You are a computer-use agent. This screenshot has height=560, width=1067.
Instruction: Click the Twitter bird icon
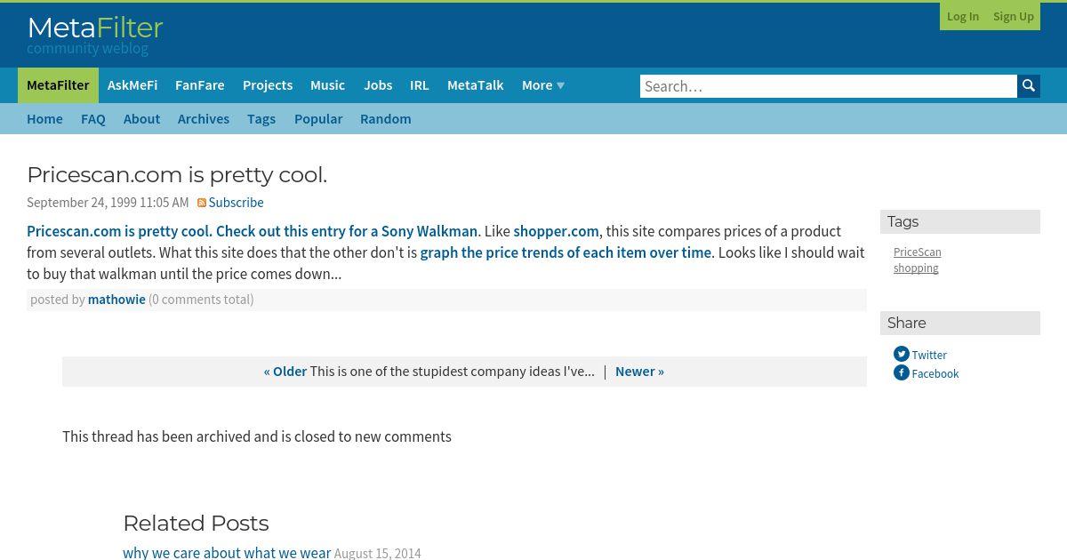901,354
